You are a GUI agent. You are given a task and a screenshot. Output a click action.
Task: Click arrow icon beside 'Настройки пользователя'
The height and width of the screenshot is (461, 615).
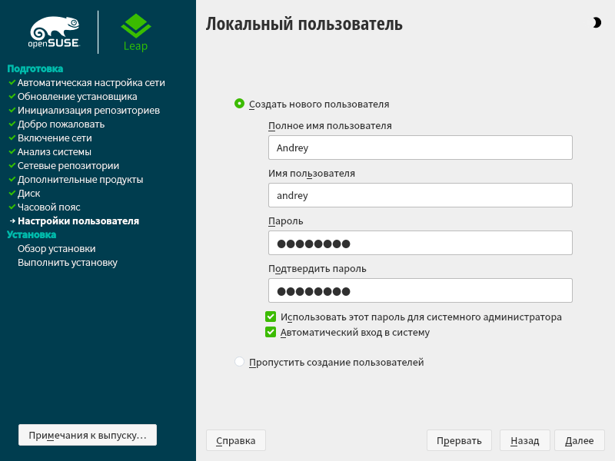click(12, 221)
